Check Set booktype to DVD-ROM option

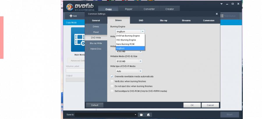[112, 91]
